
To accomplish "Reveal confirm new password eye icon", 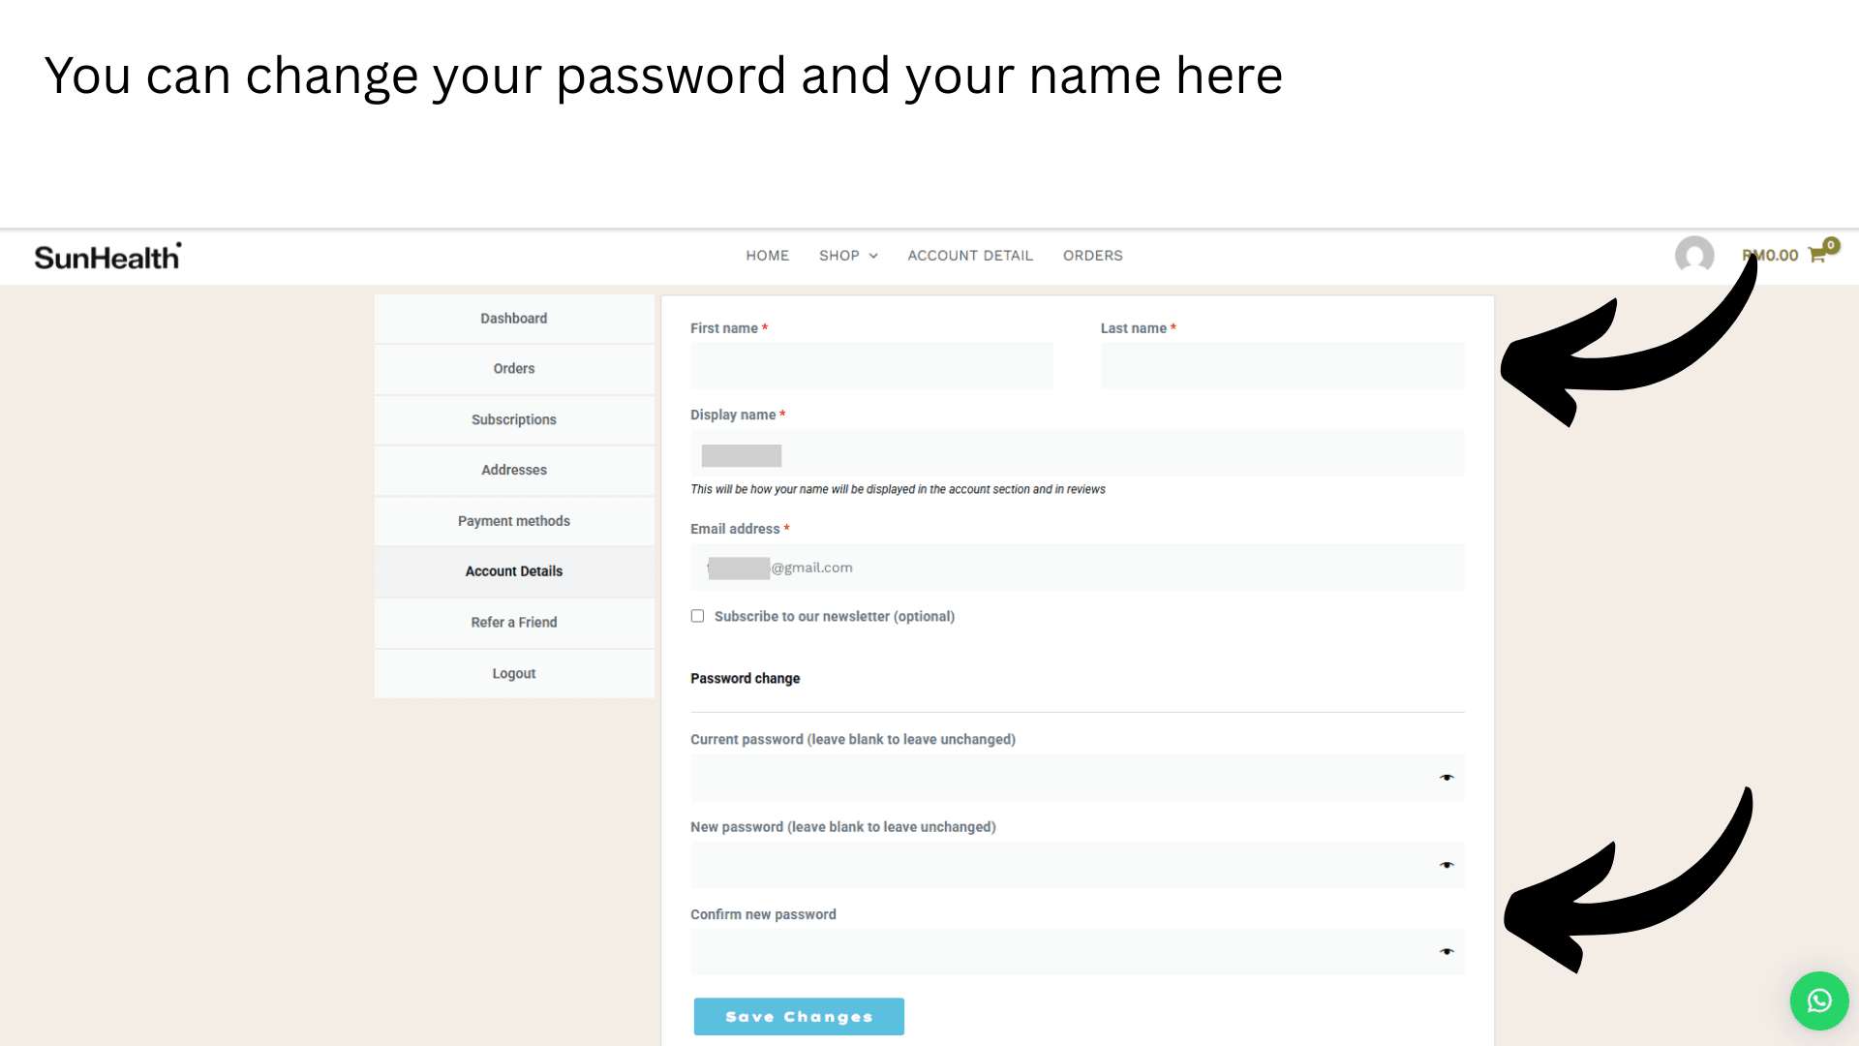I will [1446, 952].
